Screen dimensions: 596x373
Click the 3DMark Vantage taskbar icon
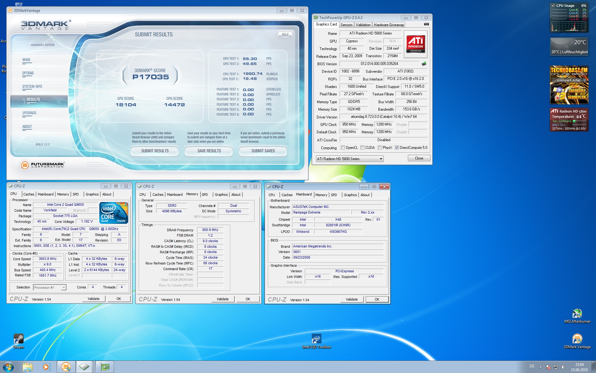point(66,367)
